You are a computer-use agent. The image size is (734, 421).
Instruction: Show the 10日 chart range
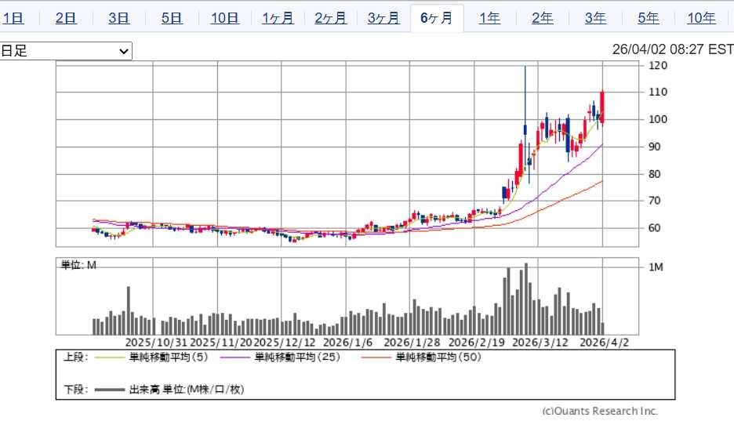[225, 18]
